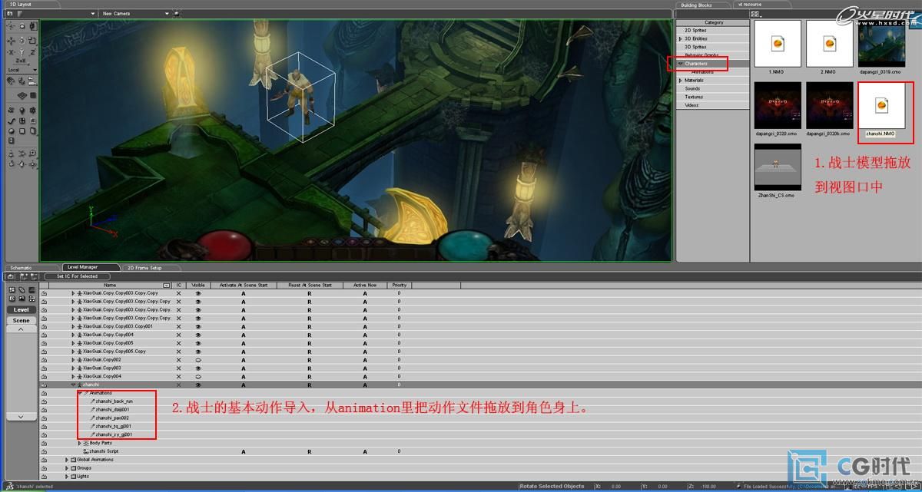The image size is (922, 492).
Task: Click the Level button in side panel
Action: click(x=21, y=310)
